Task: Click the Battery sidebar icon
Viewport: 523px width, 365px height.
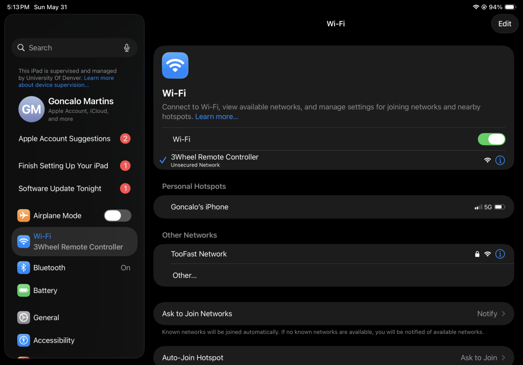Action: (x=23, y=290)
